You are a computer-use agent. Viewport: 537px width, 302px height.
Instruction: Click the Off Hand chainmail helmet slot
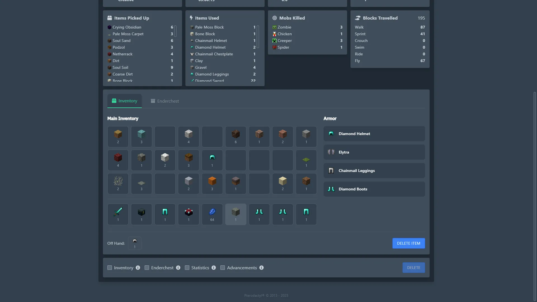click(x=135, y=243)
